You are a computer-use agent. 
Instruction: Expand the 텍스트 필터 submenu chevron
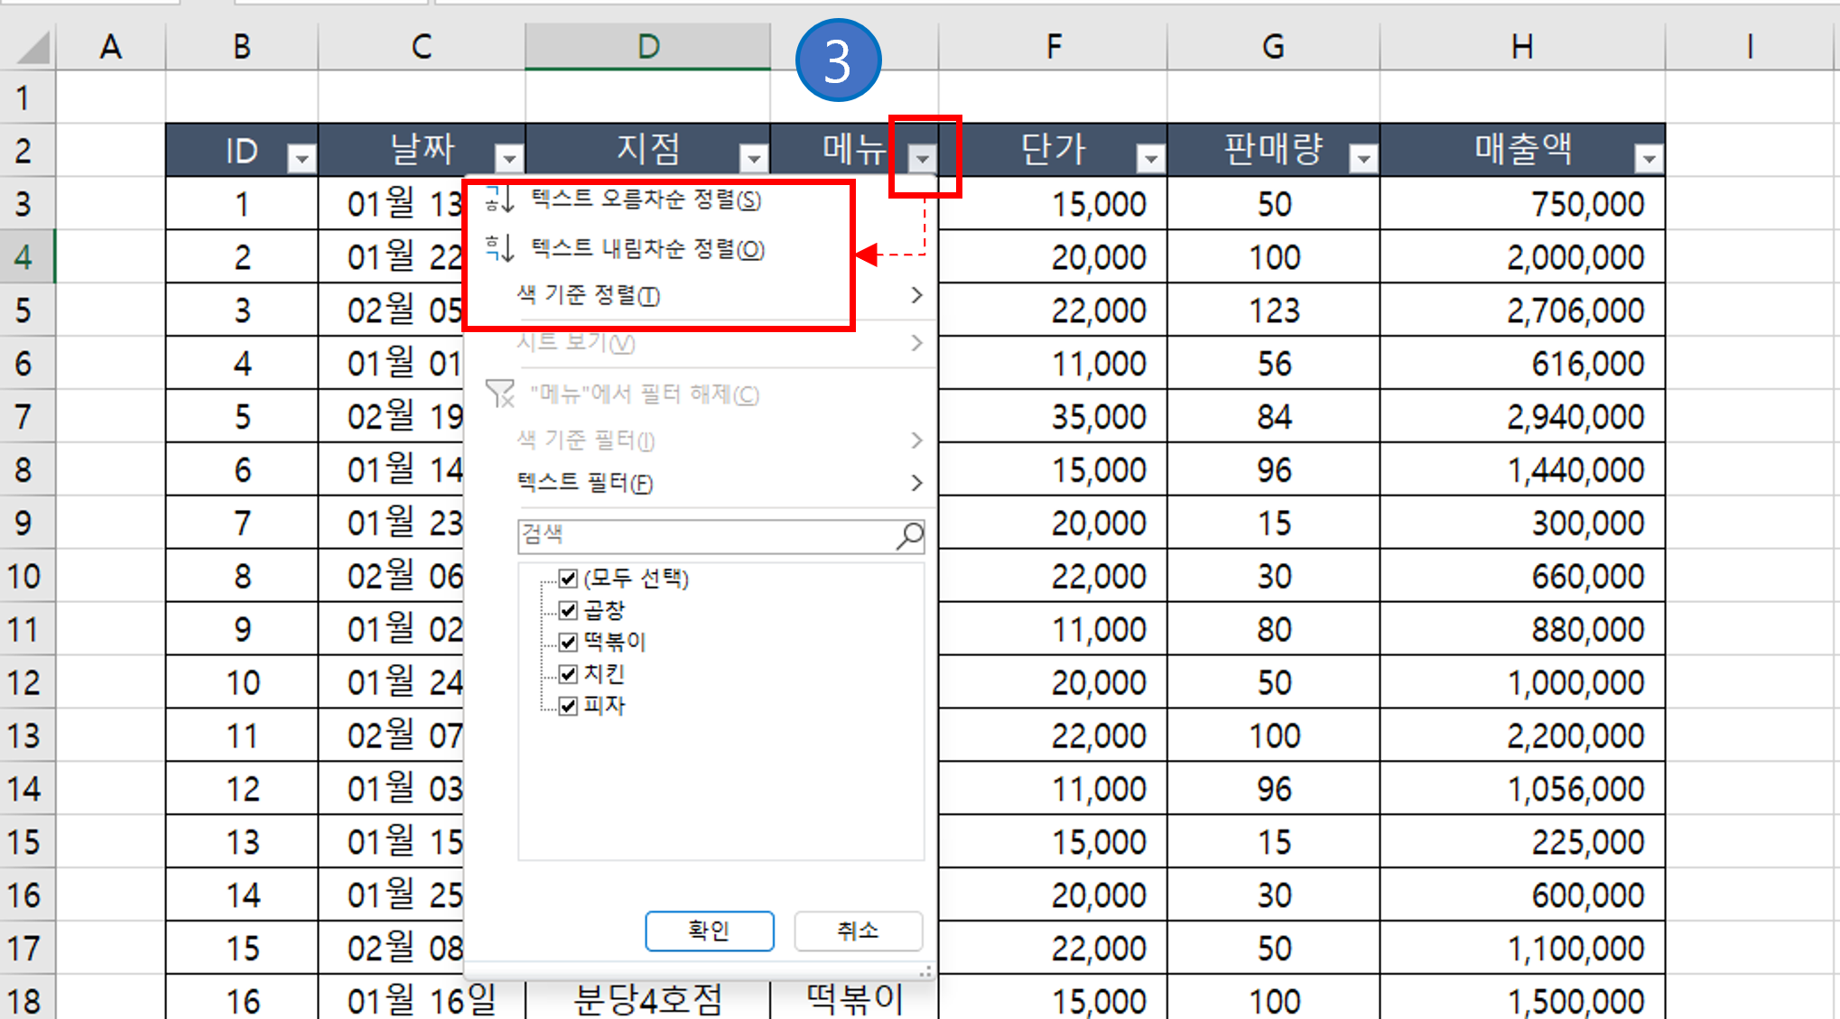click(x=916, y=483)
